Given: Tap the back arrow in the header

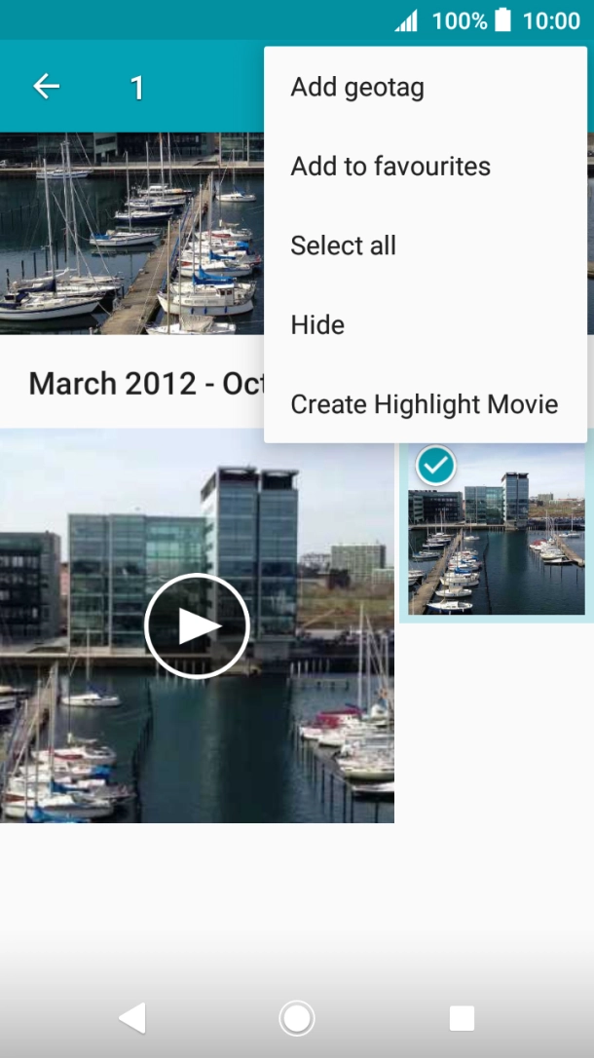Looking at the screenshot, I should 46,87.
